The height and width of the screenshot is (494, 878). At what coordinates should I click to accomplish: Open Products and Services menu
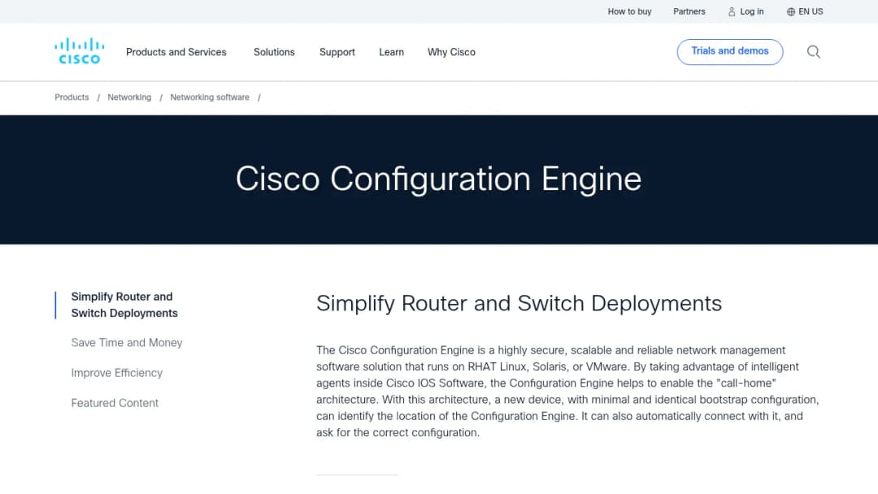point(176,52)
